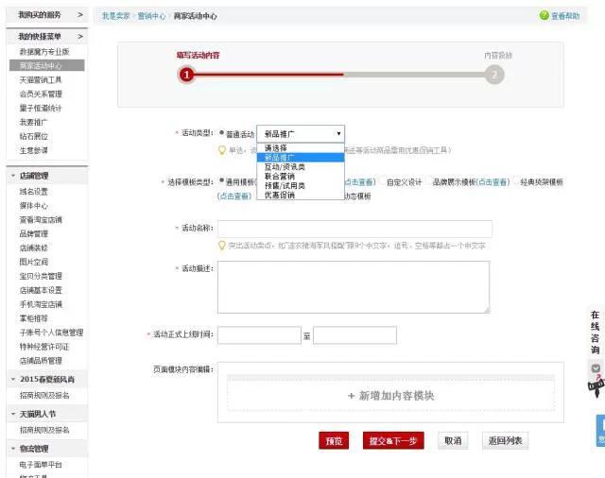Open 查看淘宝店铺 in sidebar
Image resolution: width=605 pixels, height=478 pixels.
tap(41, 220)
